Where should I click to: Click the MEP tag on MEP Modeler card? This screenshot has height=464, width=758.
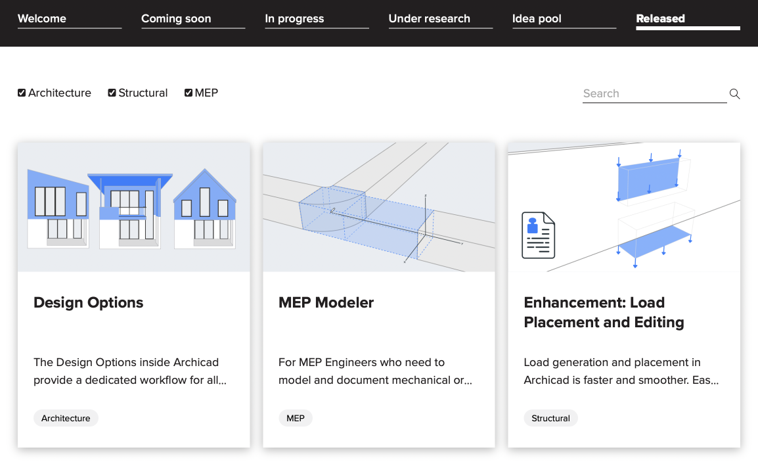[296, 418]
